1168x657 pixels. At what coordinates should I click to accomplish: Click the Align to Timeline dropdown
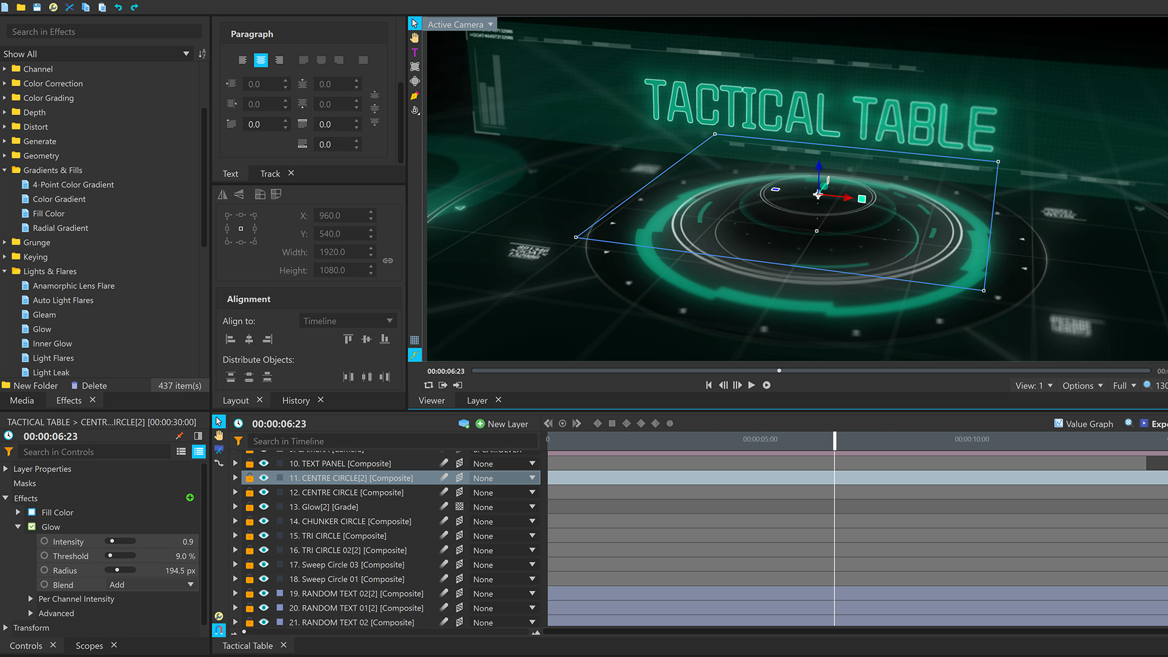(x=345, y=320)
